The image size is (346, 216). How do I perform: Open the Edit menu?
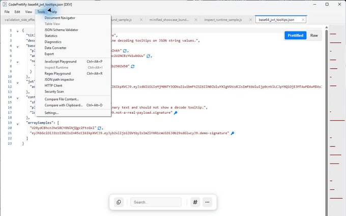(17, 12)
